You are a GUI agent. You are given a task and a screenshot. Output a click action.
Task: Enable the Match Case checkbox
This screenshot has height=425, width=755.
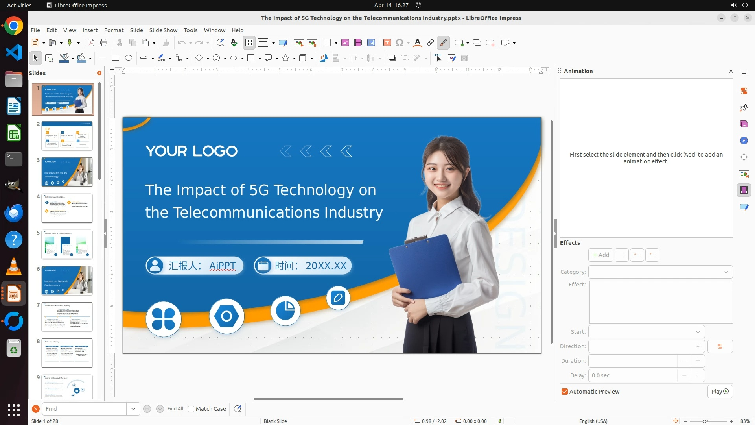[x=191, y=409]
